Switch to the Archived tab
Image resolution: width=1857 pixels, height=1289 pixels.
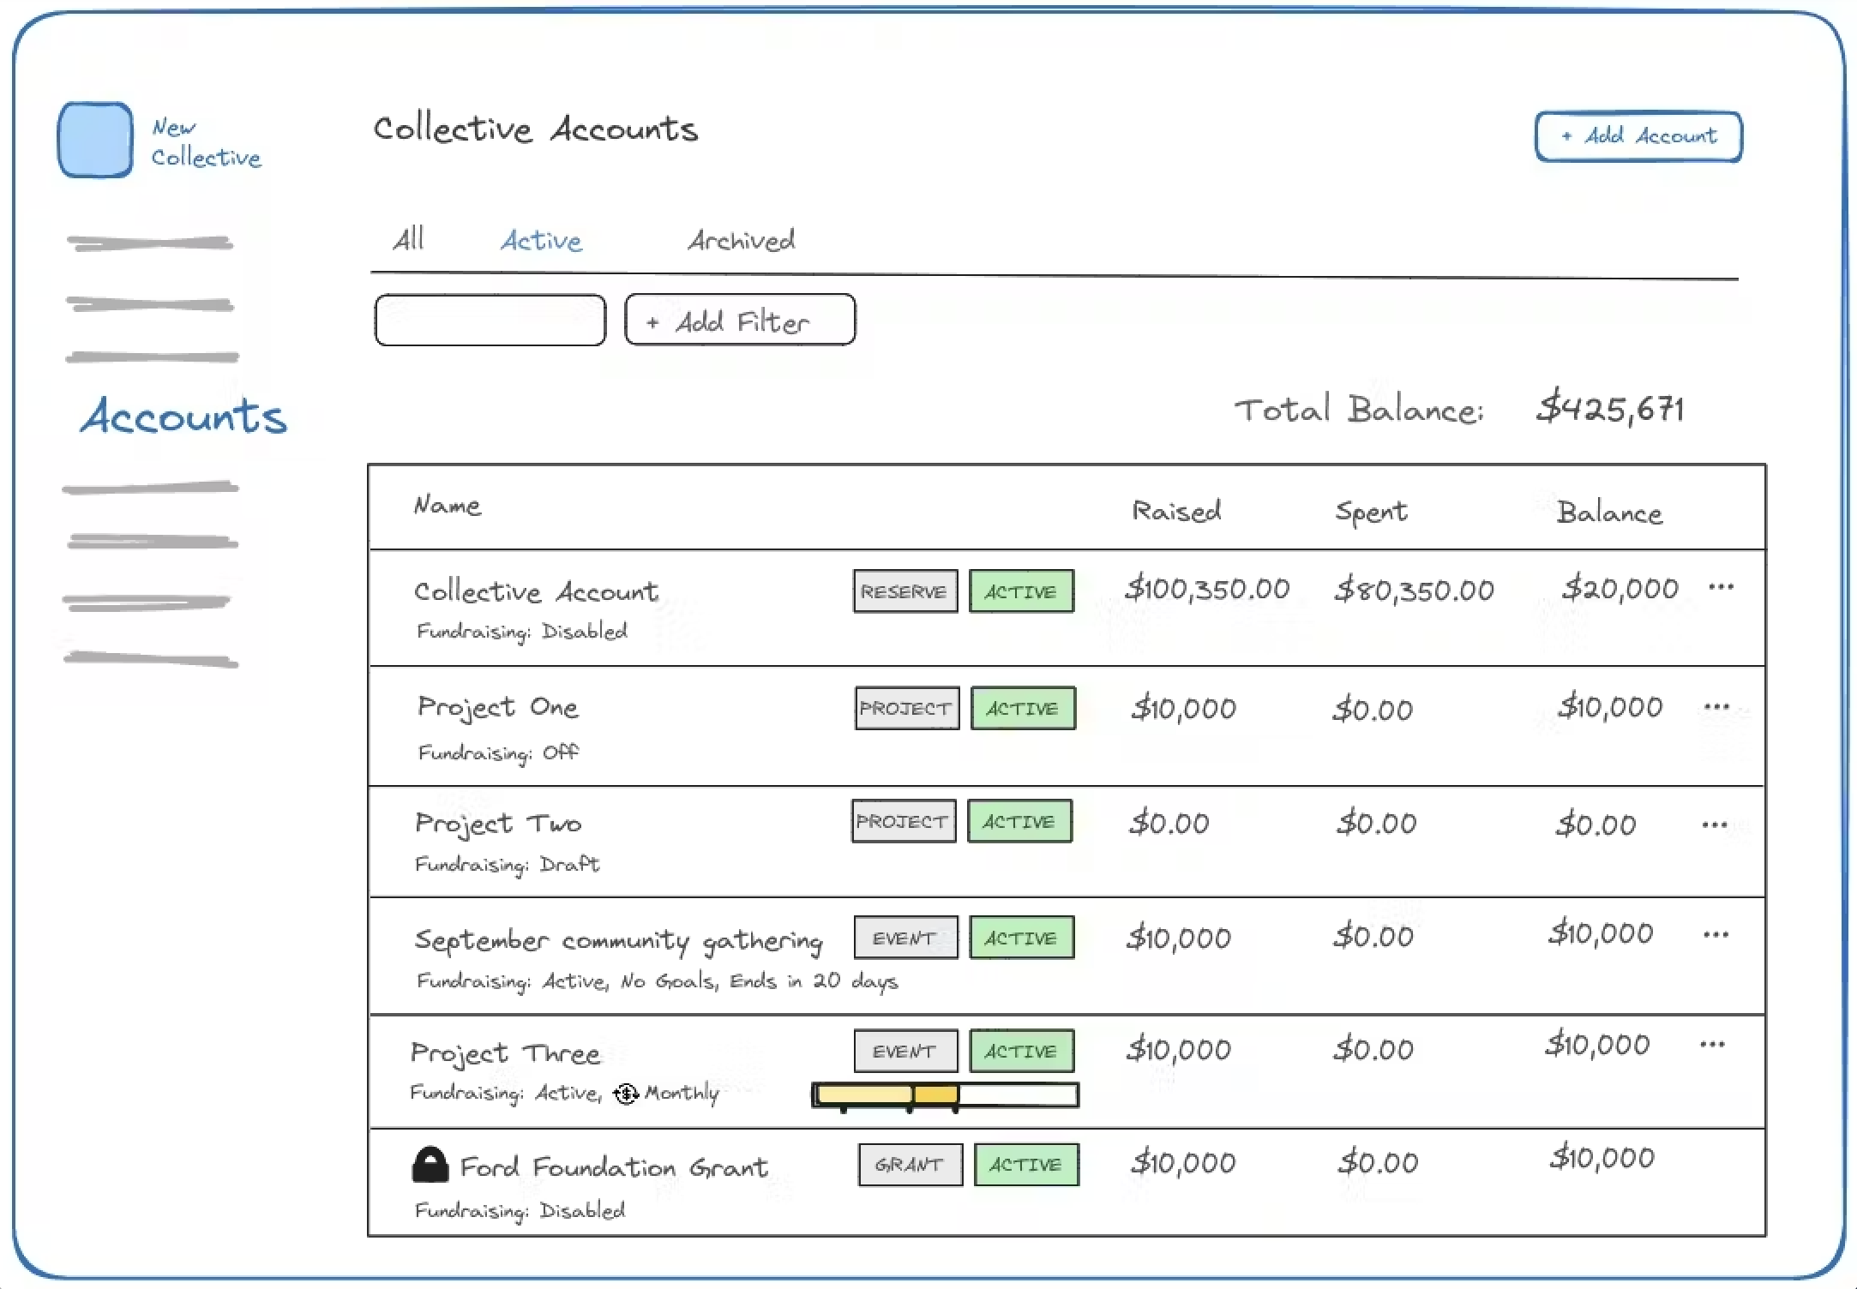pos(741,241)
